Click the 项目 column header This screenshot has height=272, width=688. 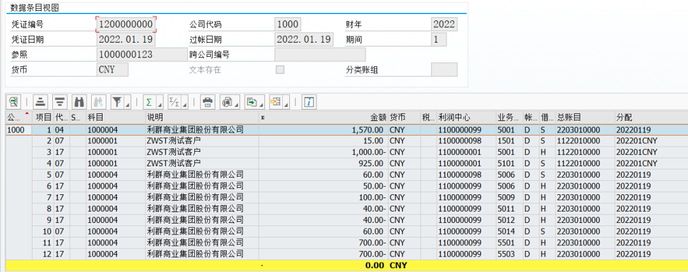pyautogui.click(x=43, y=117)
